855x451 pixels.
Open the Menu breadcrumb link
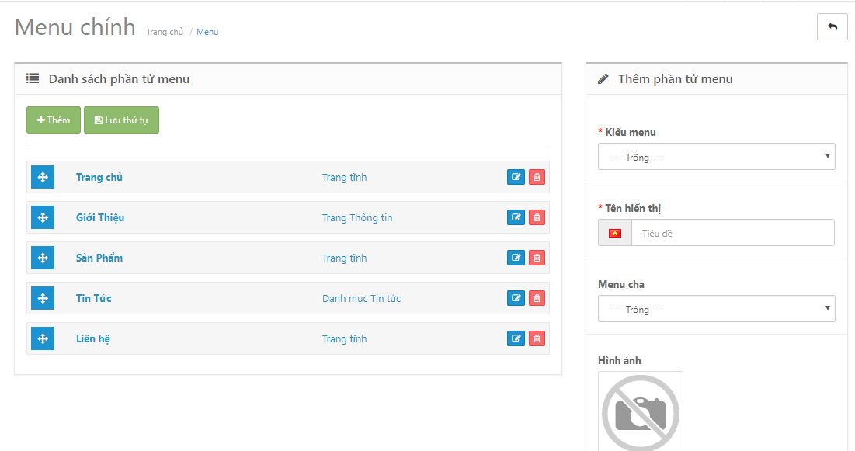point(207,32)
